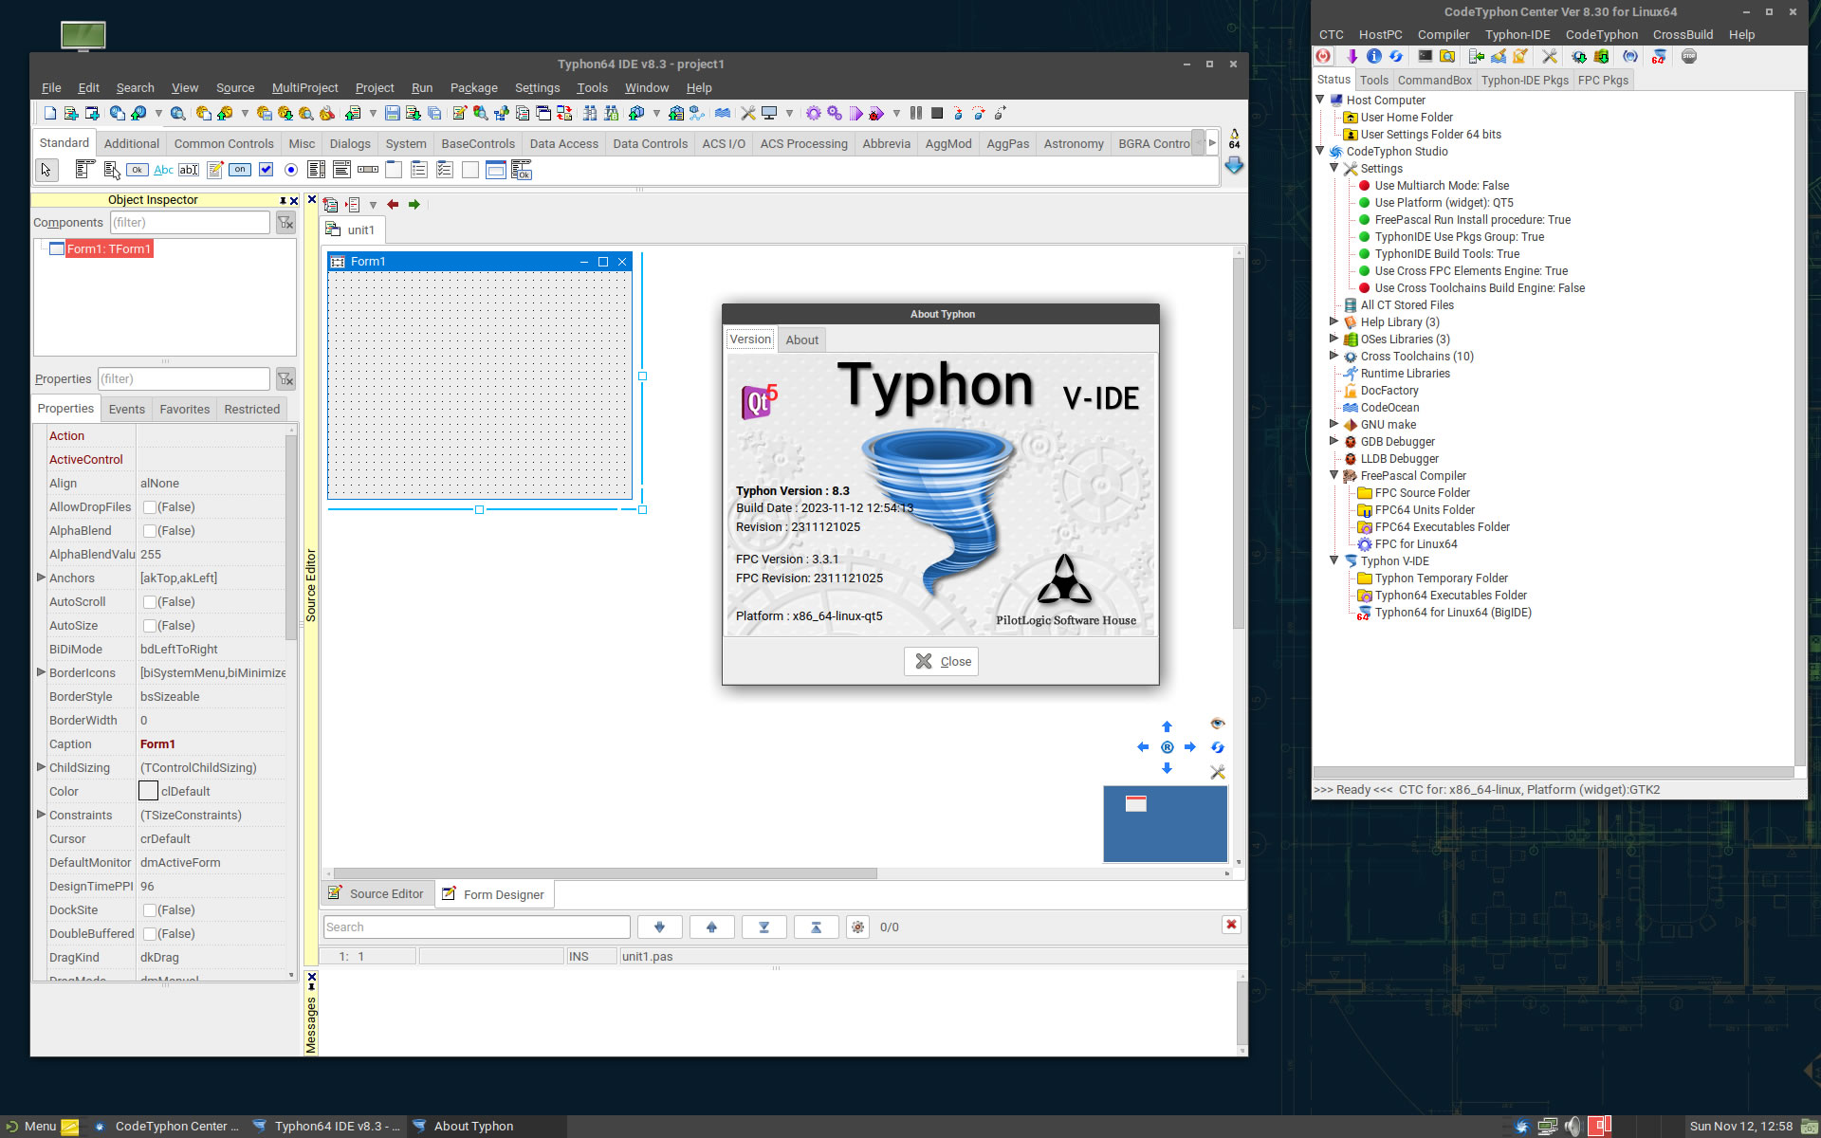The width and height of the screenshot is (1821, 1138).
Task: Click the purple down arrow in CodeTyphon Center
Action: pyautogui.click(x=1352, y=57)
